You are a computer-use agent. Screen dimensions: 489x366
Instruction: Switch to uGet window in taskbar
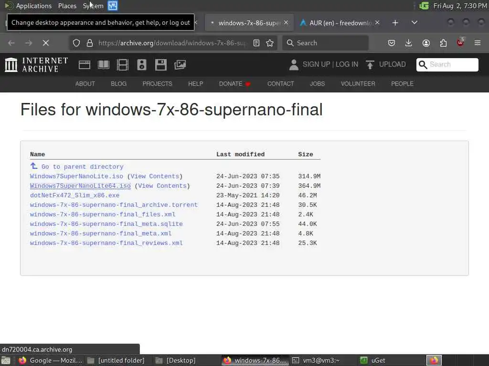click(378, 360)
